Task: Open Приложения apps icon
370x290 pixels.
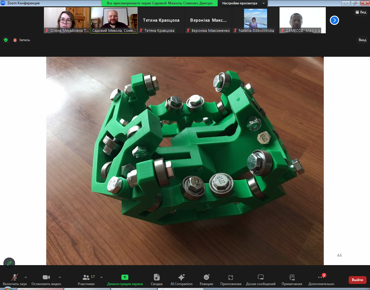Action: pos(231,277)
